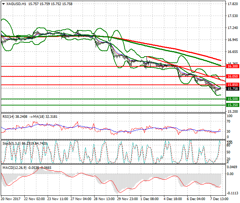Screen dimensions: 240x203
Task: Click the MACD scale value 0.0469
Action: [232, 167]
